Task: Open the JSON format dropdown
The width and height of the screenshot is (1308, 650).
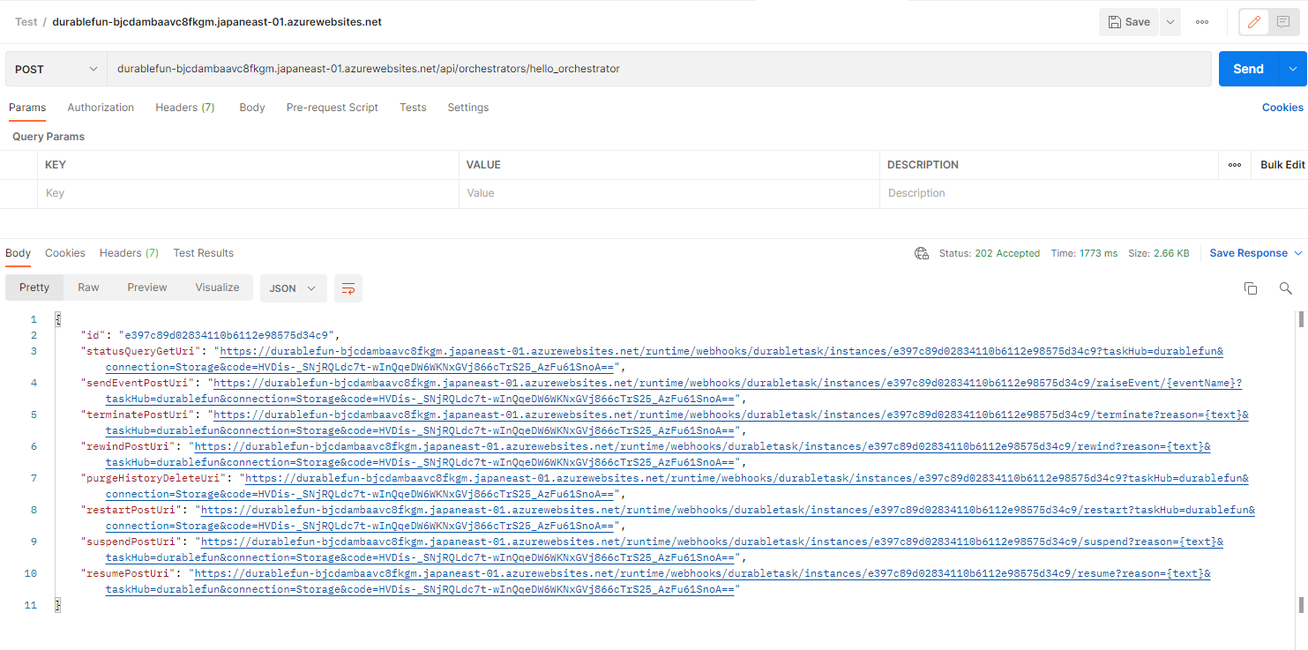Action: [x=293, y=288]
